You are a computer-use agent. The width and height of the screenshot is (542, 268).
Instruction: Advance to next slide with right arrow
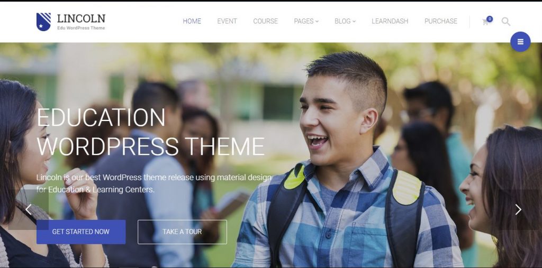(x=518, y=209)
